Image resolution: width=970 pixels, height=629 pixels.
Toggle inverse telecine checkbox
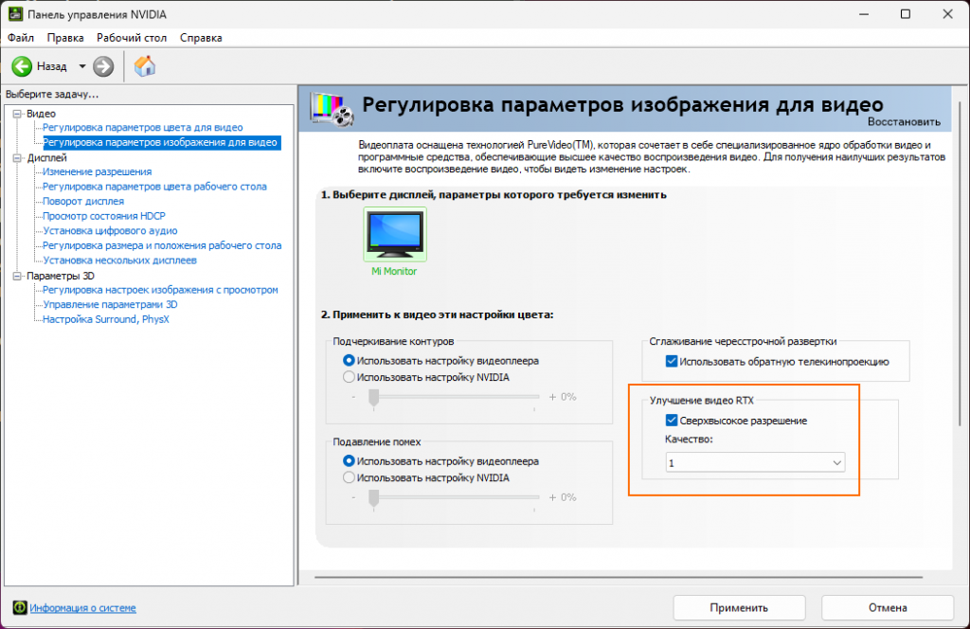coord(672,361)
